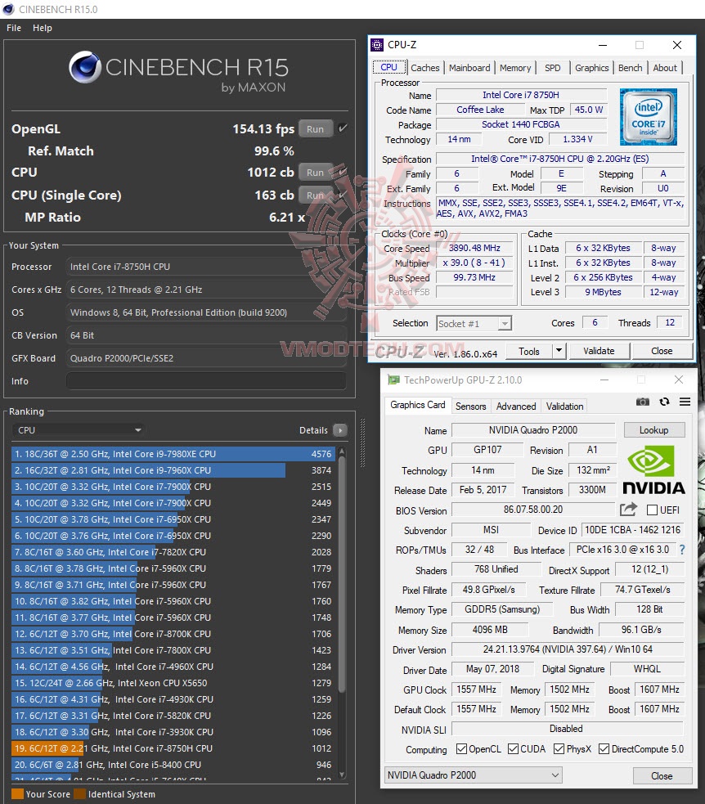Click GPU-Z refresh icon

[x=664, y=402]
